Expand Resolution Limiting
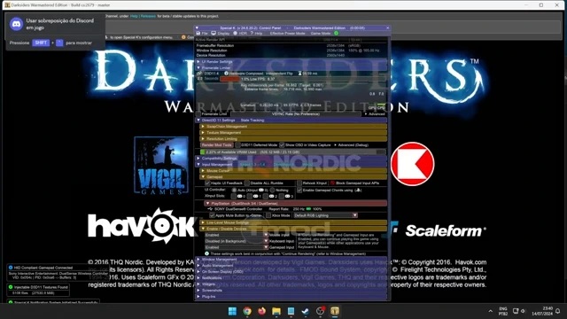This screenshot has height=319, width=567. point(293,139)
